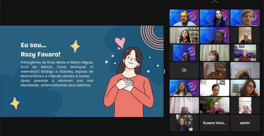This screenshot has height=136, width=264.
Task: Expand the hidden top bar chevron
Action: [214, 2]
